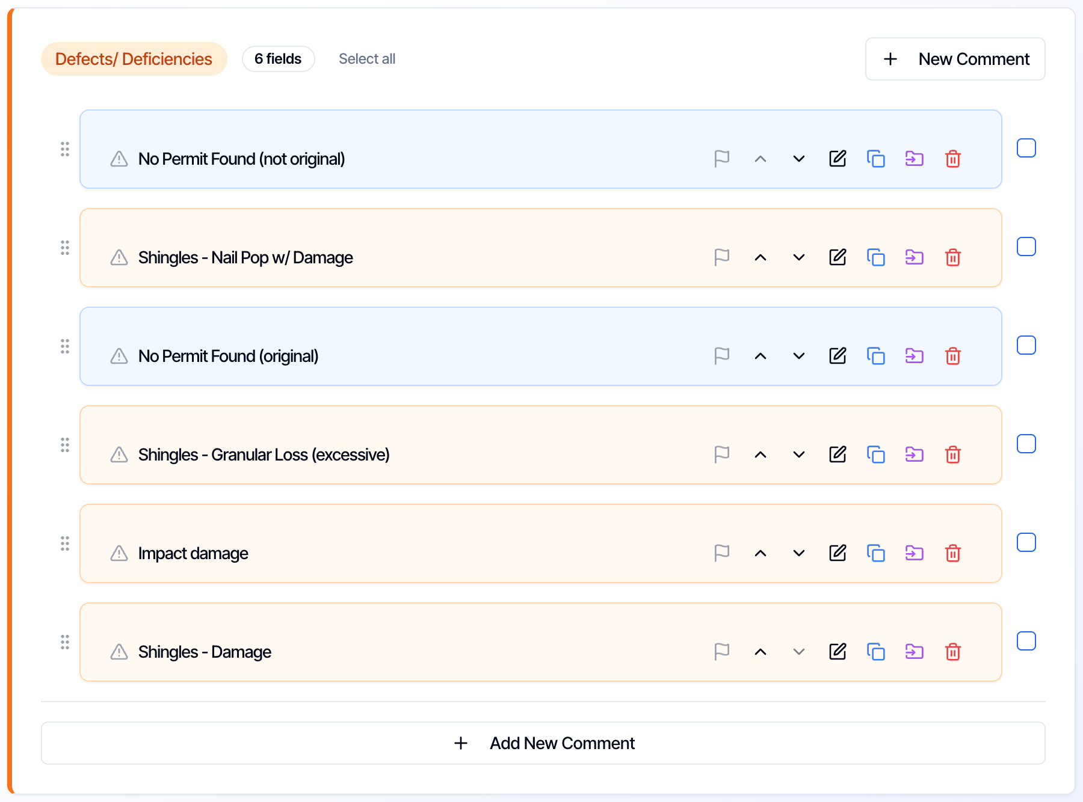Move Impact damage down one position
Screen dimensions: 1083x802
click(799, 553)
